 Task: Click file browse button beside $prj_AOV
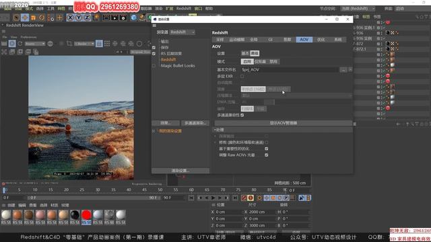click(343, 70)
